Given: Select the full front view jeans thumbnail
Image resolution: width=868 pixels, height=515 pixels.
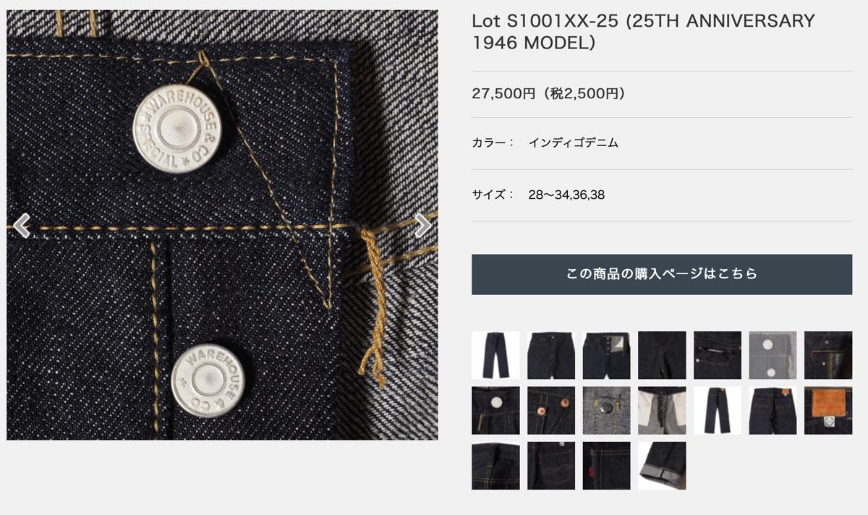Looking at the screenshot, I should pyautogui.click(x=495, y=355).
